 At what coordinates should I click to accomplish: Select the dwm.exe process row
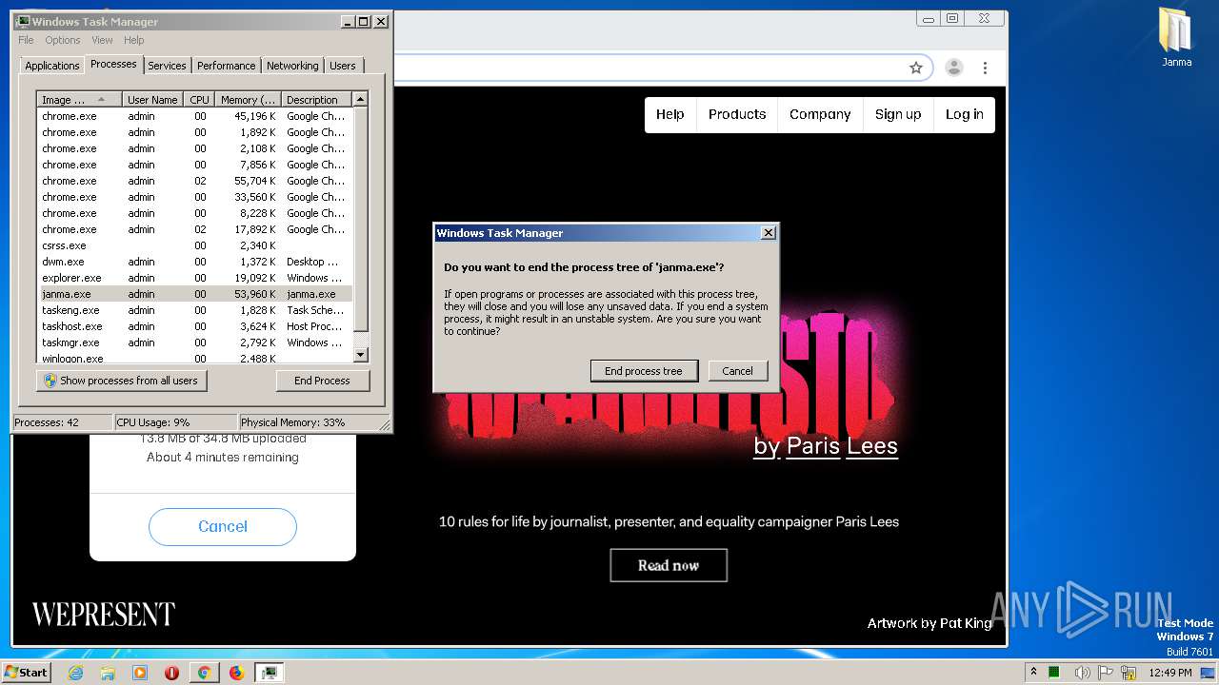click(195, 262)
